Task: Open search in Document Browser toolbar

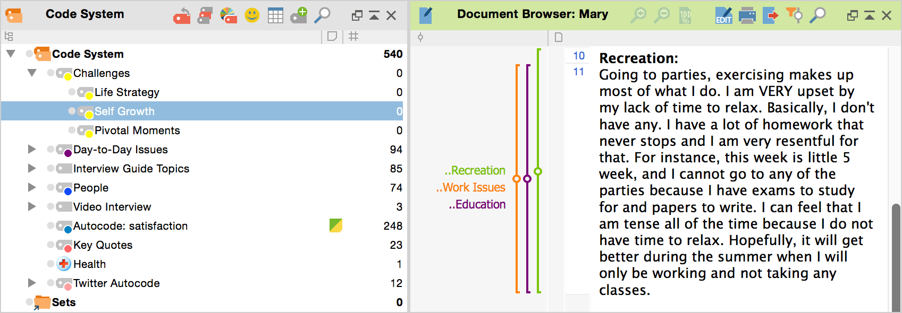Action: click(817, 15)
